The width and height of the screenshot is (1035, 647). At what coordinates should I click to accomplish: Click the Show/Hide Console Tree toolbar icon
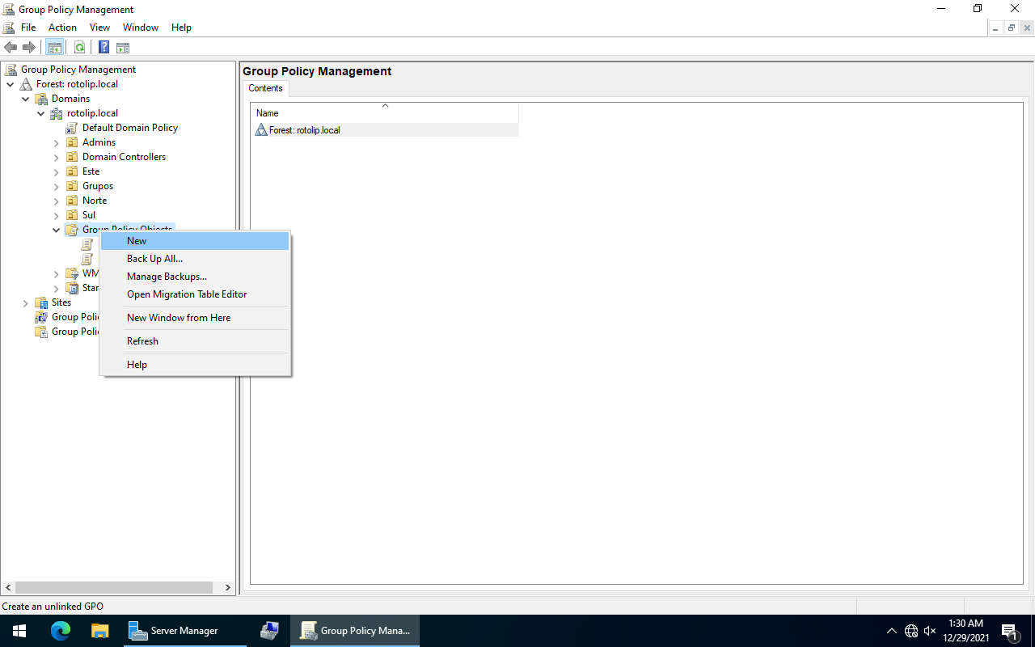[54, 48]
